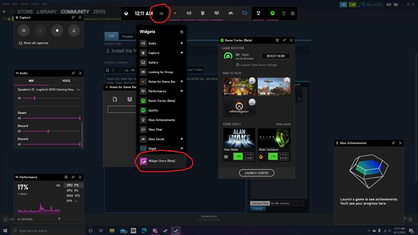The height and width of the screenshot is (235, 418).
Task: Toggle favorite star for Xbox Social widget
Action: click(182, 139)
